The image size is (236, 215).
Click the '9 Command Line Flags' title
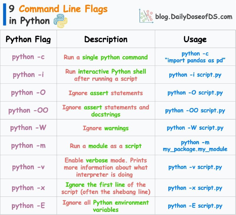pos(58,9)
